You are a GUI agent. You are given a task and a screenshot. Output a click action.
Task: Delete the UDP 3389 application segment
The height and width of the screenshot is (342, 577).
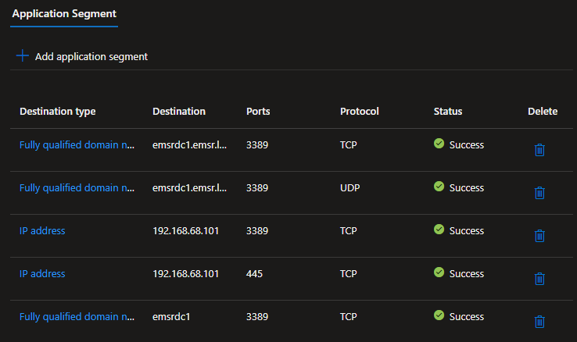[x=539, y=192]
